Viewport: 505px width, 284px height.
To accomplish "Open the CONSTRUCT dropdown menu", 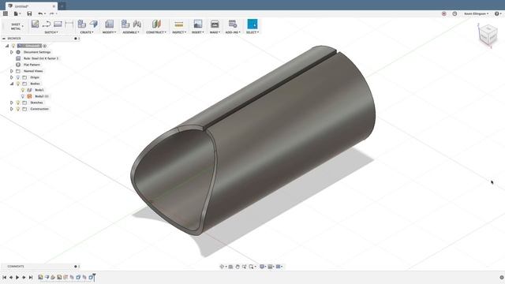I will click(x=156, y=32).
